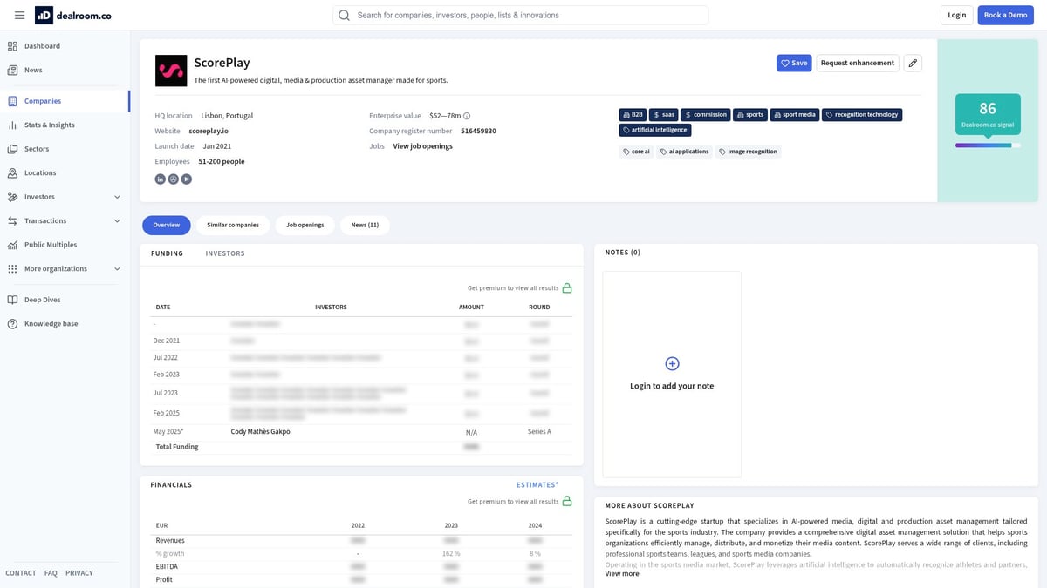The height and width of the screenshot is (588, 1047).
Task: Expand the Investors sidebar chevron
Action: click(117, 197)
